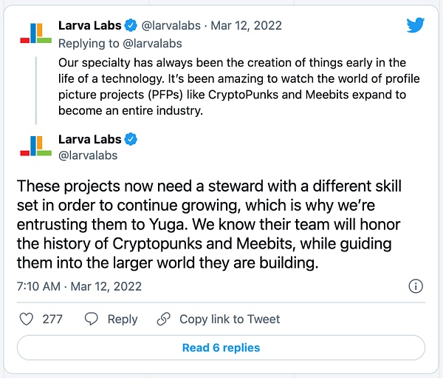Click the main tweet Larva Labs author name
The image size is (443, 378).
pos(90,139)
